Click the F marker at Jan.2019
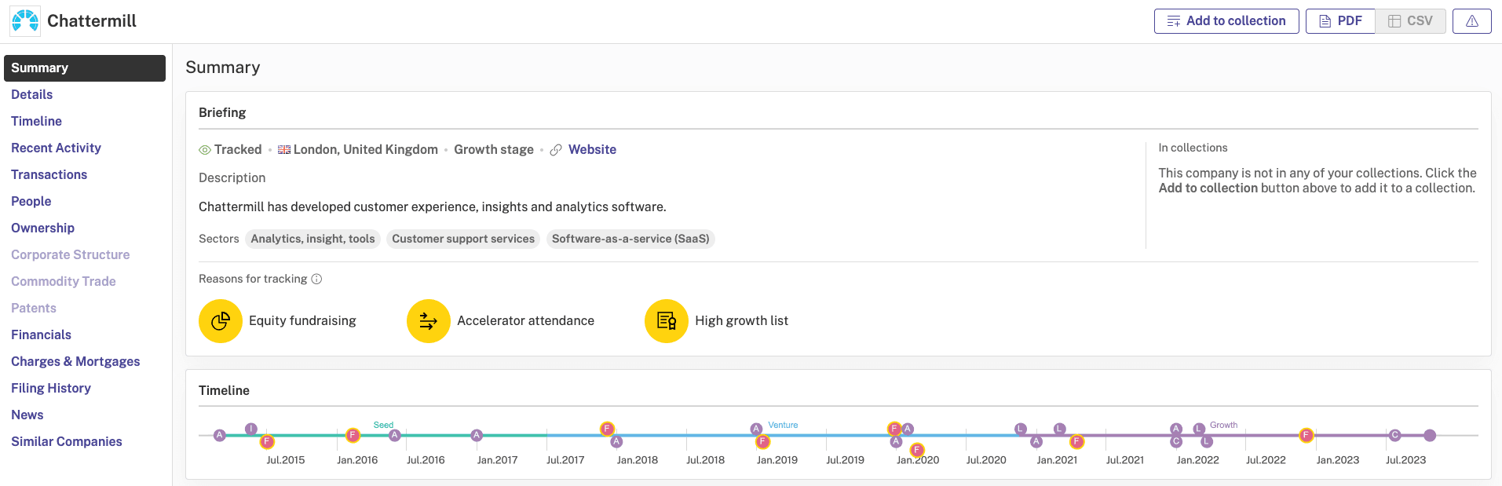This screenshot has height=486, width=1502. click(x=762, y=442)
